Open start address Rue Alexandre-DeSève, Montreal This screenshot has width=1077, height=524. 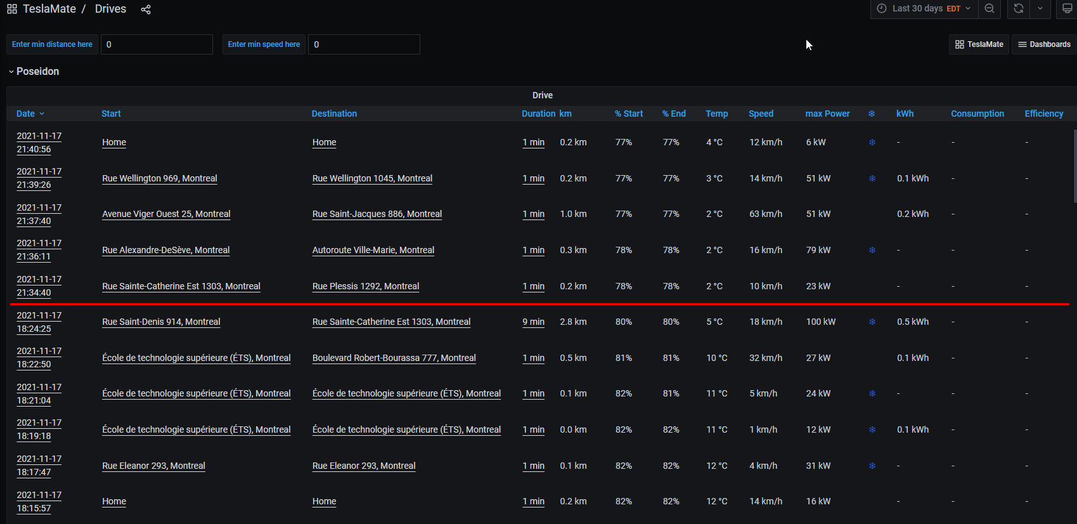[166, 250]
